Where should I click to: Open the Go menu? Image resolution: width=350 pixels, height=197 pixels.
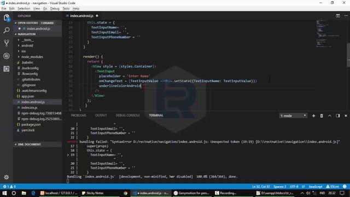tap(45, 9)
